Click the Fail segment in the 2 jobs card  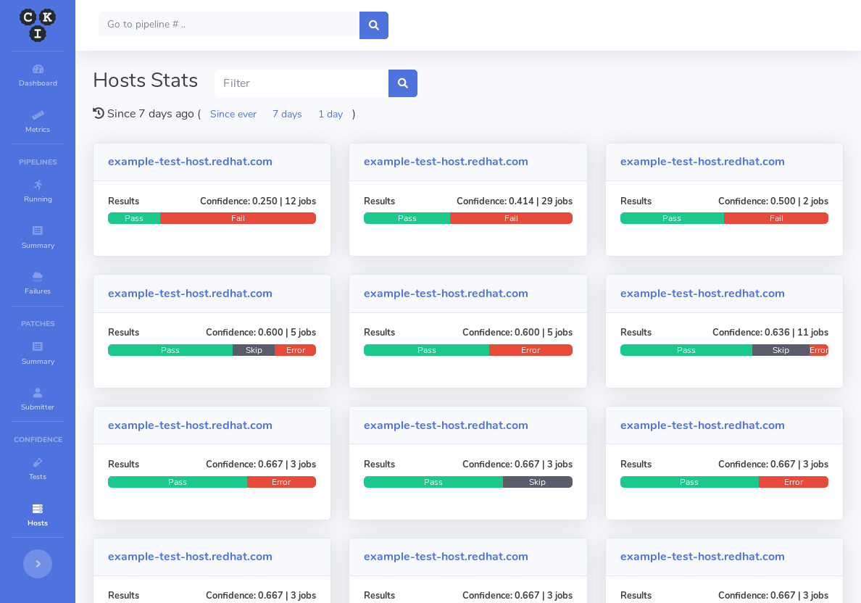(776, 218)
